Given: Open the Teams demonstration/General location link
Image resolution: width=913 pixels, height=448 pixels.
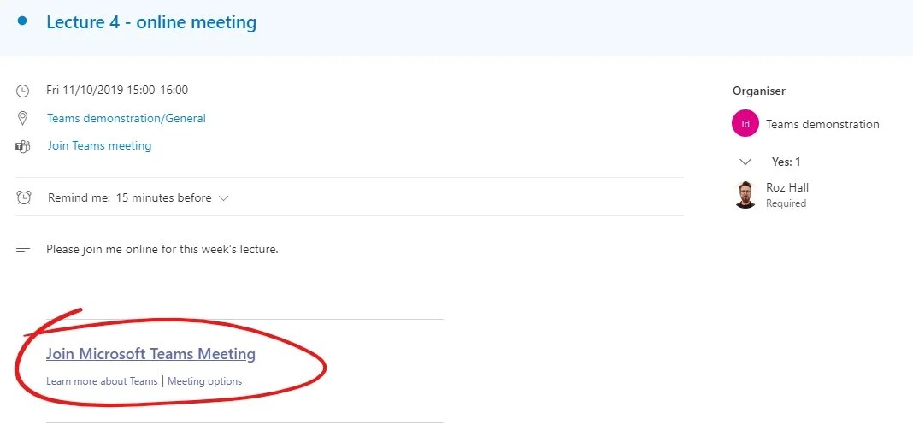Looking at the screenshot, I should (x=127, y=118).
